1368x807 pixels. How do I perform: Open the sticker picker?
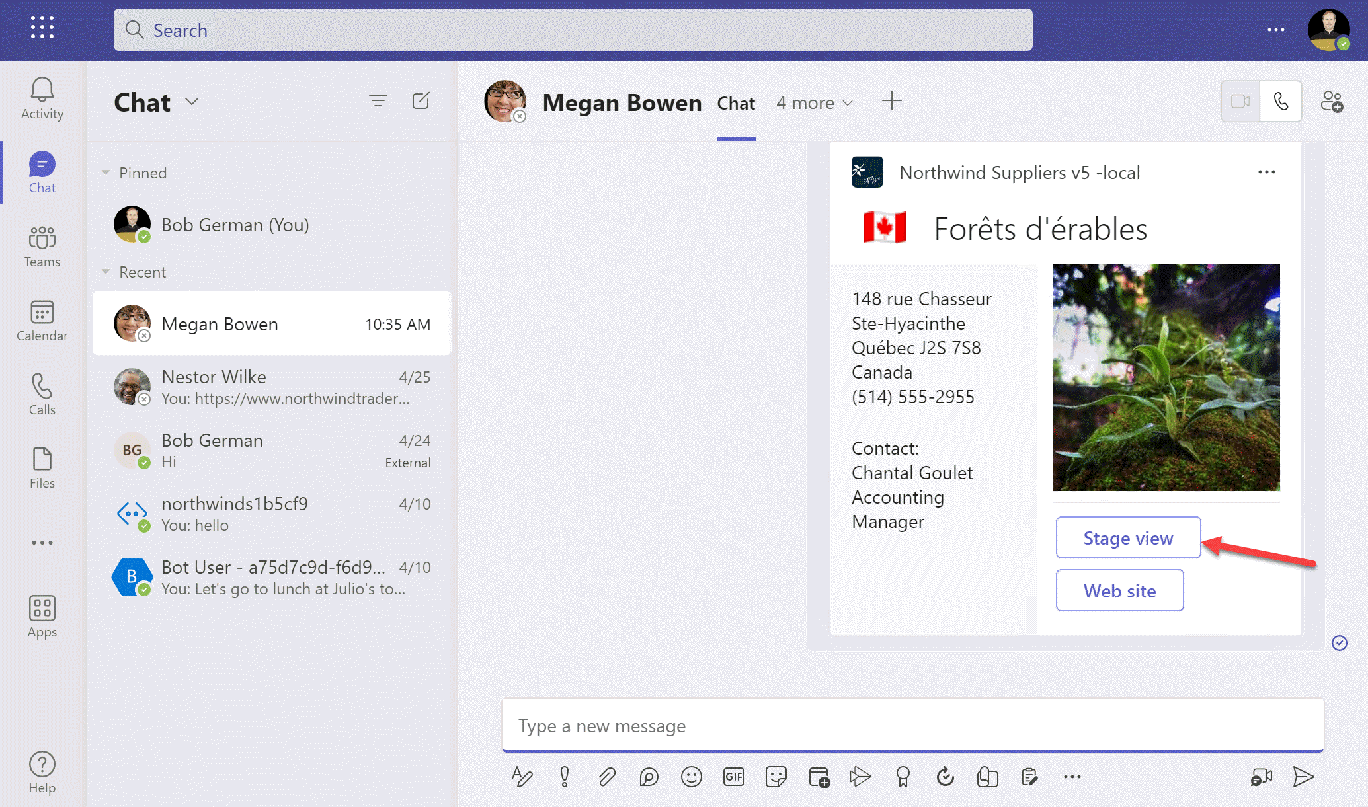click(776, 777)
